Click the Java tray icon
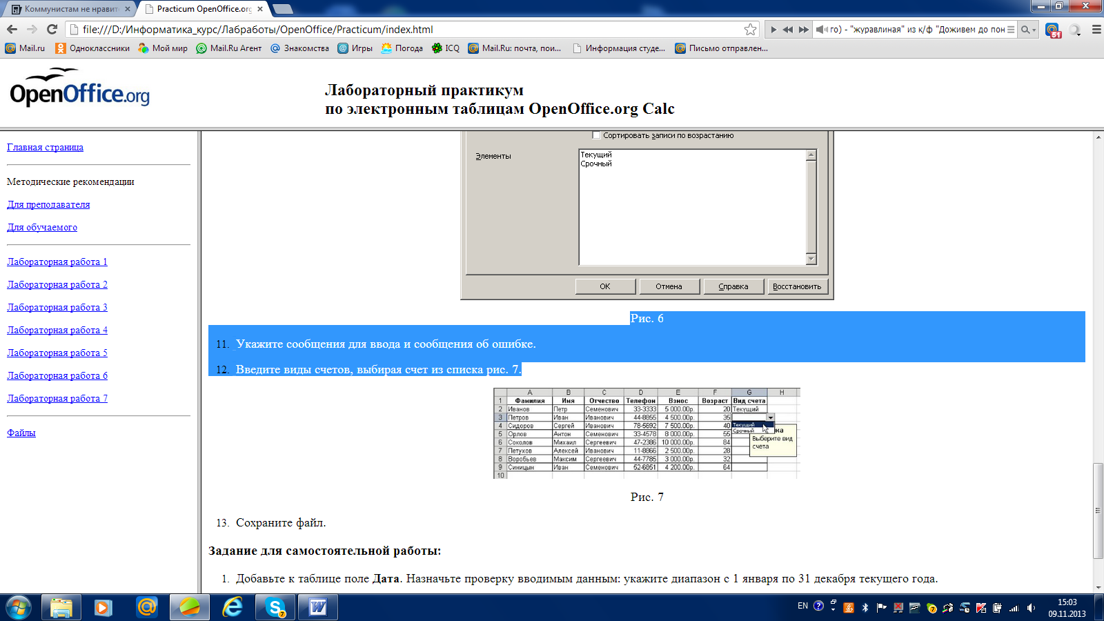The width and height of the screenshot is (1104, 621). click(x=849, y=608)
